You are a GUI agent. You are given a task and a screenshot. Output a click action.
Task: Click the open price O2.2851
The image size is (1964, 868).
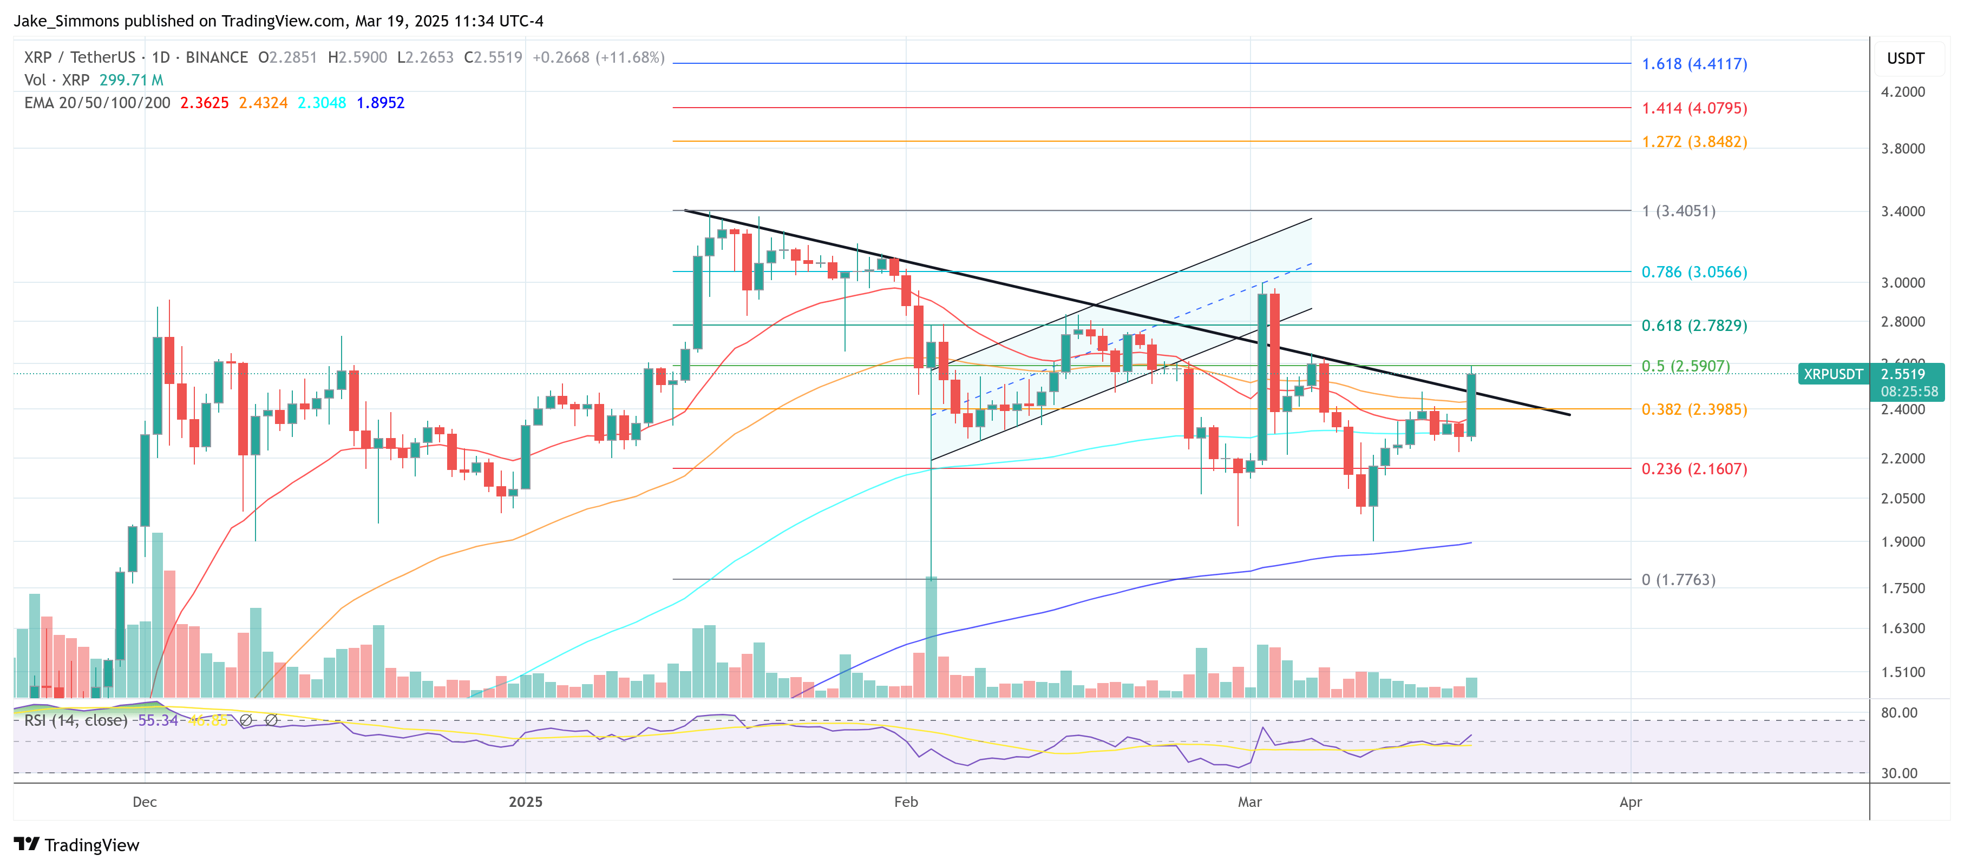tap(287, 57)
